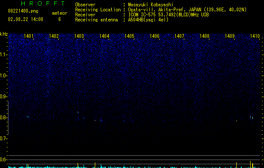Click the 'Receiving antenna' label
Viewport: 264px width, 168px height.
97,20
